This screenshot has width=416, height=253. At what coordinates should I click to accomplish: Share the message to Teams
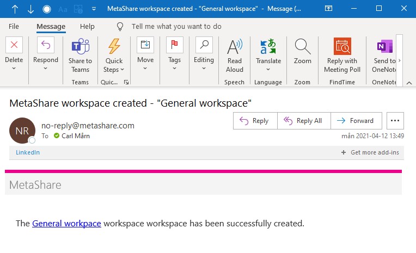tap(81, 55)
